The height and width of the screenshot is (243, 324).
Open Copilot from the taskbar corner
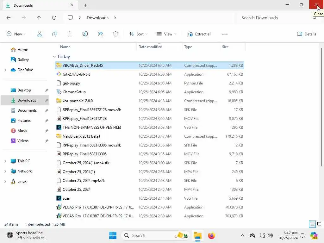click(314, 235)
